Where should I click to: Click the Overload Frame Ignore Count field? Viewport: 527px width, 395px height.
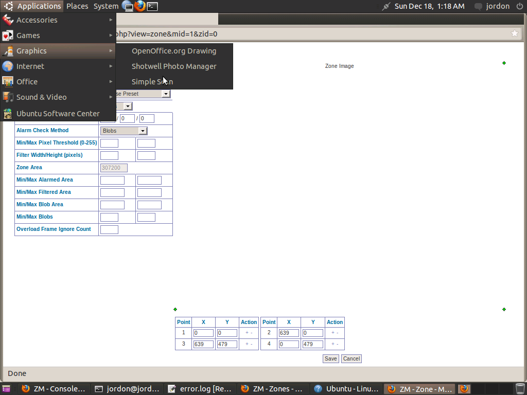(x=109, y=229)
